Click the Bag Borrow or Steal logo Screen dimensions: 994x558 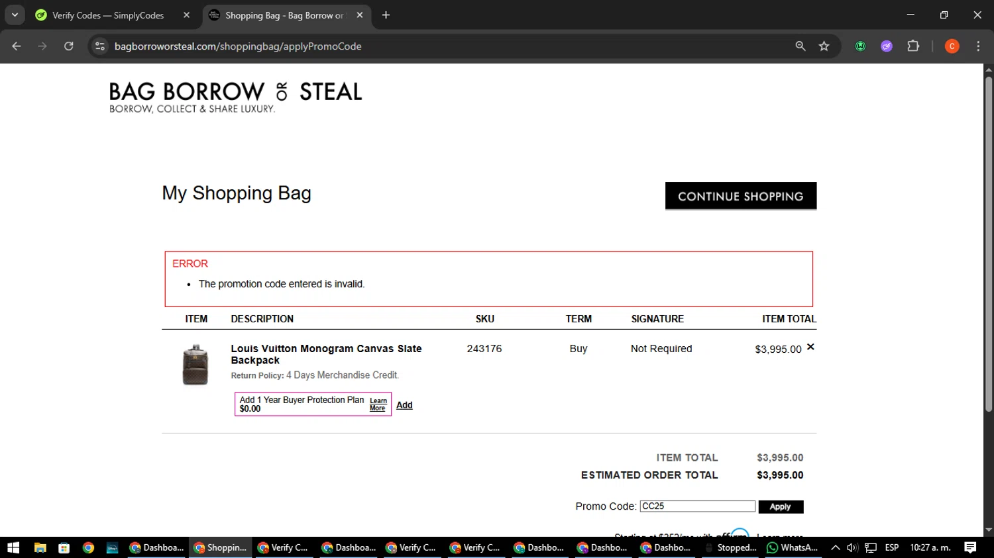[235, 97]
